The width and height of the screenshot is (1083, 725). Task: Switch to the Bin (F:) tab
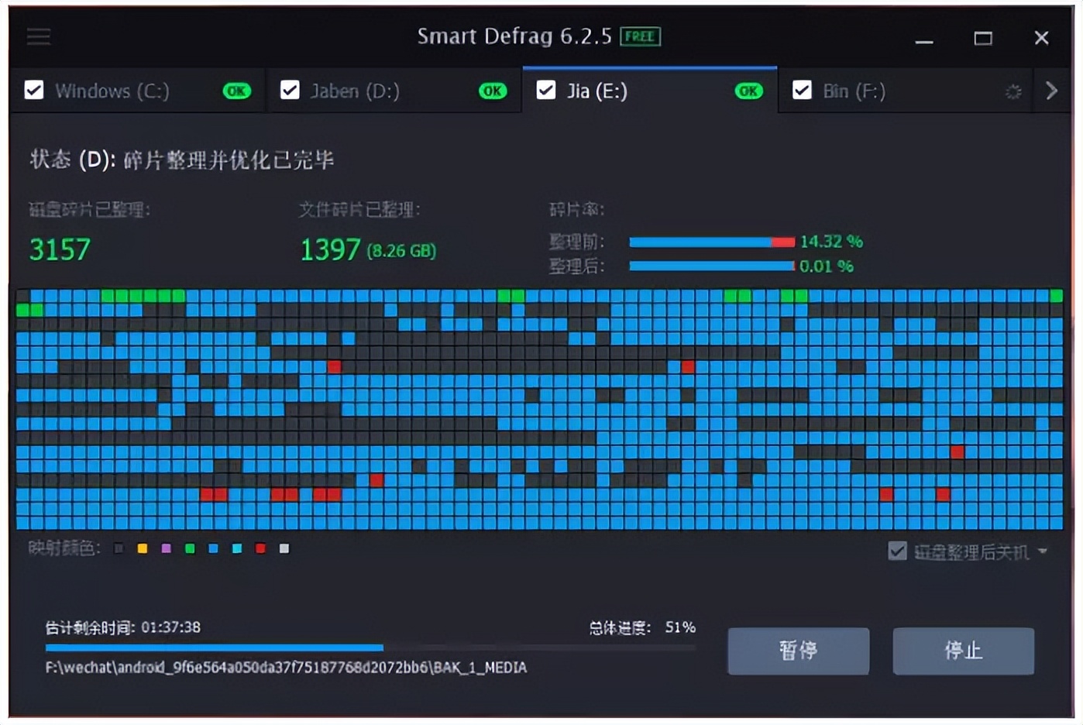(x=906, y=91)
